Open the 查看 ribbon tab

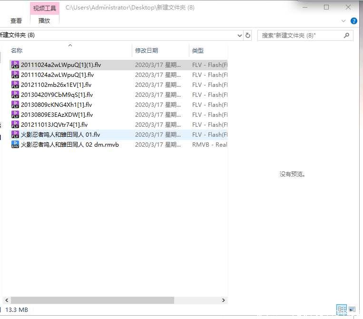click(x=16, y=21)
